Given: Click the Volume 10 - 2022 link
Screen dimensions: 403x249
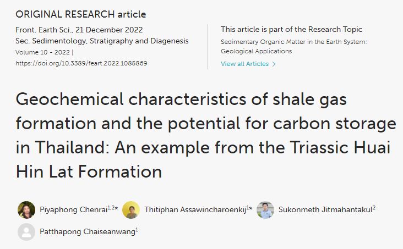Looking at the screenshot, I should coord(42,52).
